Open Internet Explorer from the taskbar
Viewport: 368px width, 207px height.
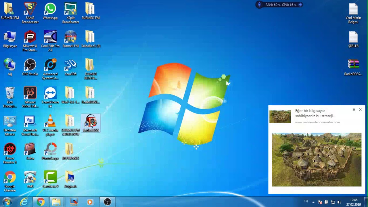(x=24, y=202)
